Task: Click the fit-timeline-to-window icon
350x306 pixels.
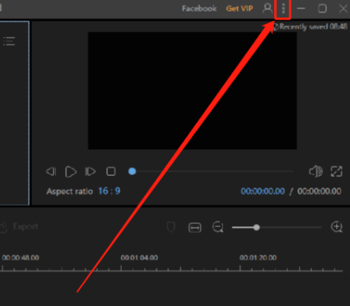Action: 194,228
